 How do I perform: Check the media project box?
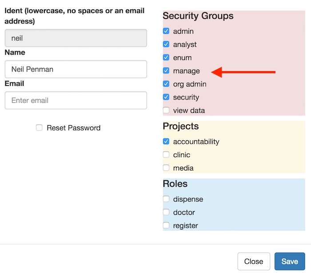point(166,168)
